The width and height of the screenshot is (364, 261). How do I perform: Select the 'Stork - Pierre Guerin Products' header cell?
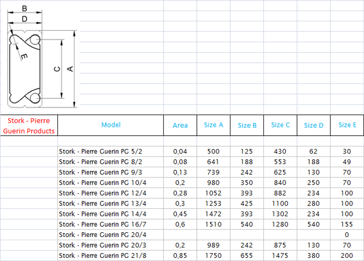point(29,125)
